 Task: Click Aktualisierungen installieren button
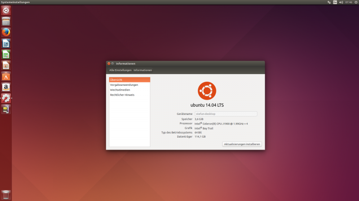pyautogui.click(x=242, y=144)
